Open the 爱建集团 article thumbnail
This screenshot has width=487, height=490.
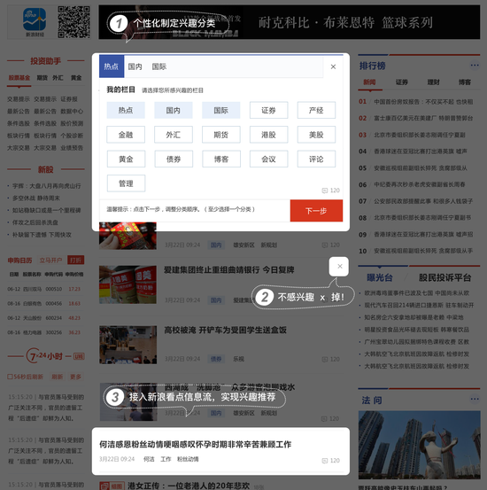(128, 284)
